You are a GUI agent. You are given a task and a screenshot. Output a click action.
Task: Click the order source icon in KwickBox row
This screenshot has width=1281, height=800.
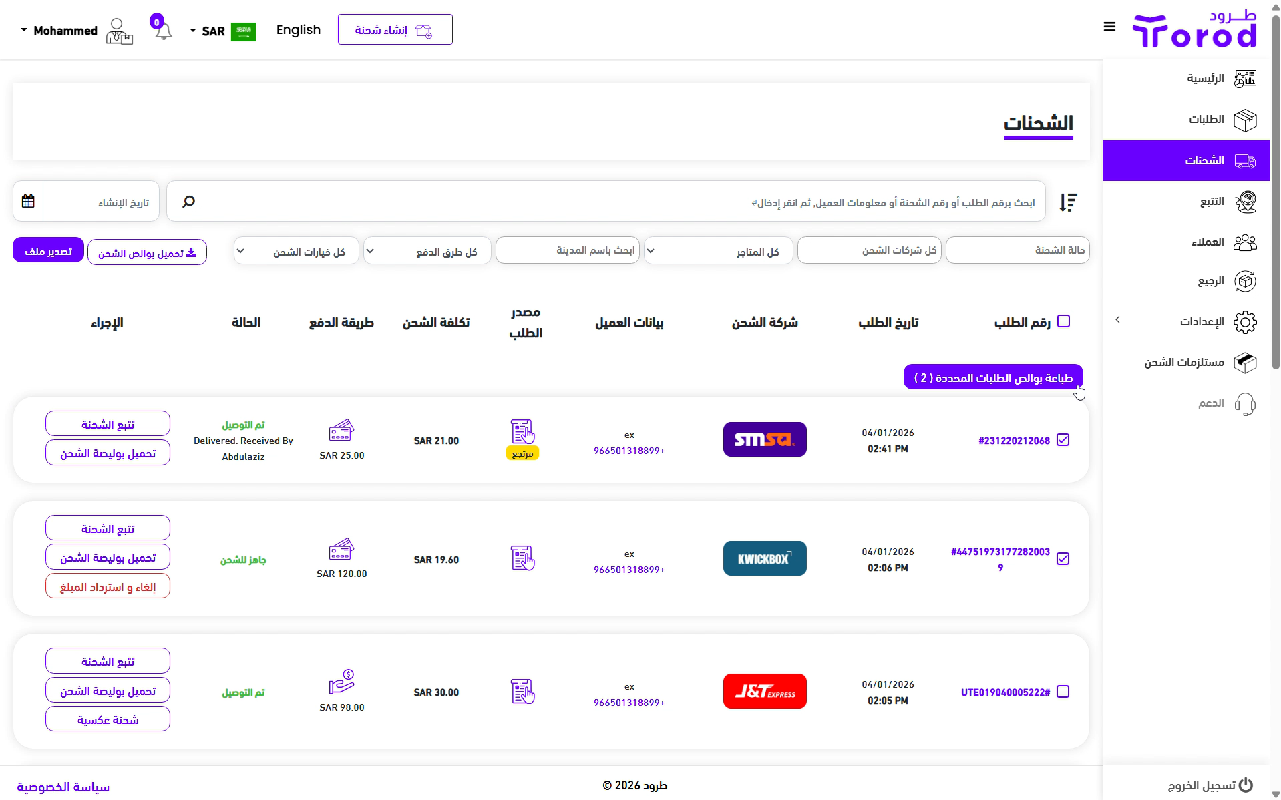522,558
